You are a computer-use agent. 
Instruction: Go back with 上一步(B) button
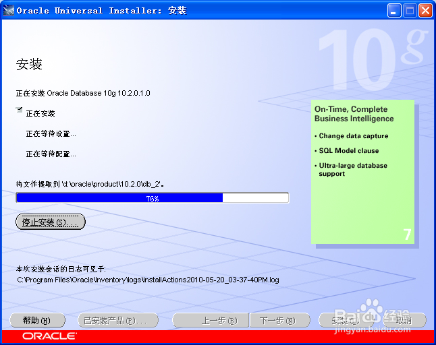click(211, 321)
